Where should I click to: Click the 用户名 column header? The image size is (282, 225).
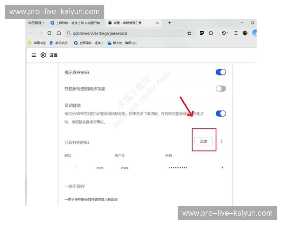[119, 156]
